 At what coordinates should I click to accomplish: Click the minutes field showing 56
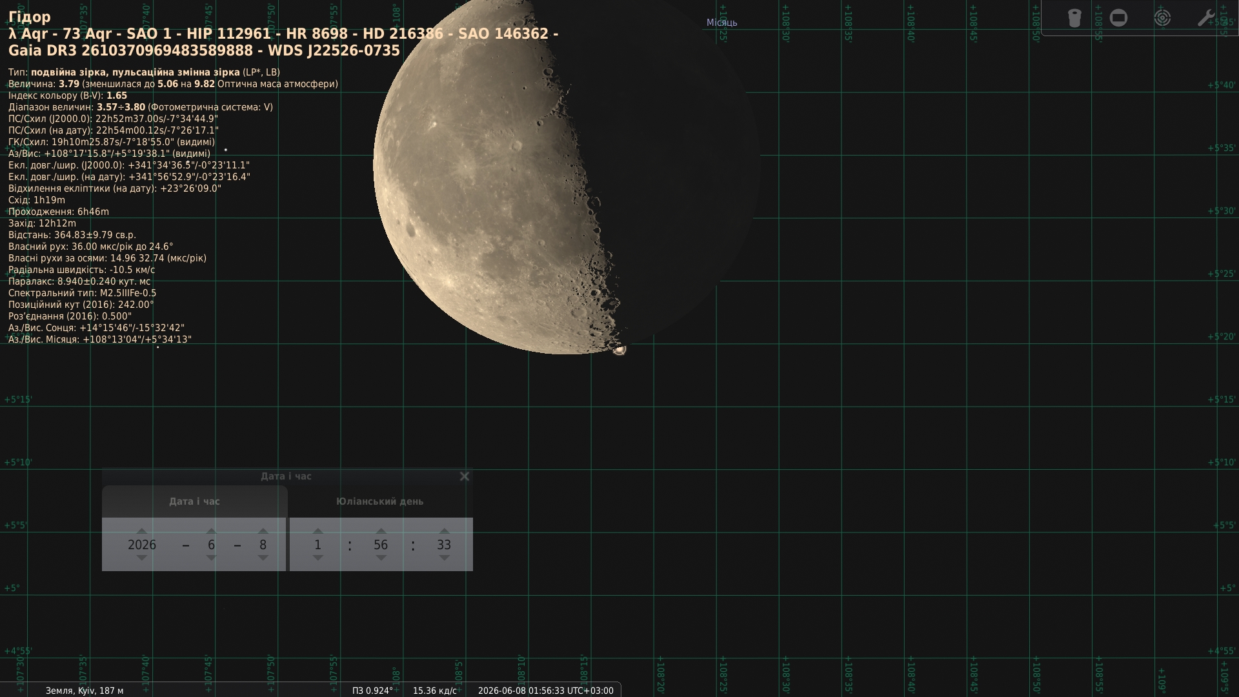click(x=381, y=545)
